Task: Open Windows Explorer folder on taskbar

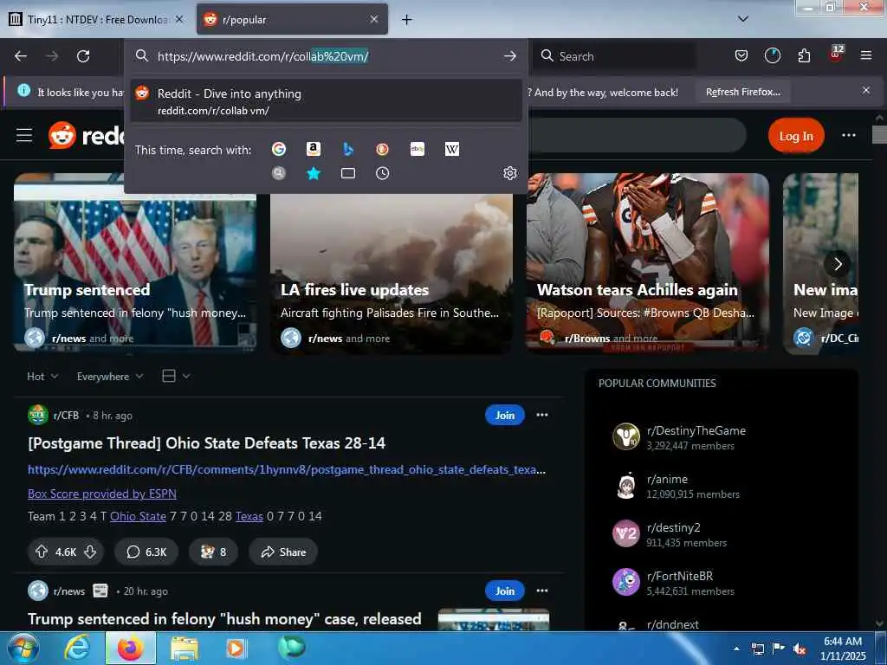Action: pyautogui.click(x=185, y=649)
